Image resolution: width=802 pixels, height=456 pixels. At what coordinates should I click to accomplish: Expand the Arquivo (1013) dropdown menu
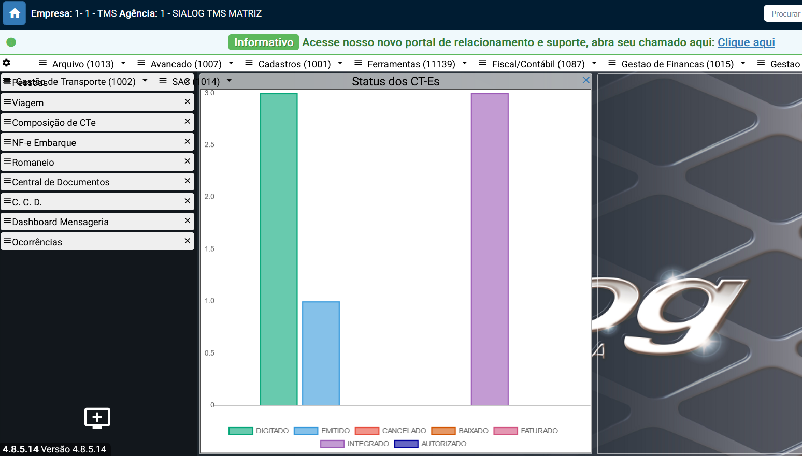[x=123, y=63]
